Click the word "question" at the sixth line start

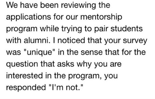click(22, 64)
